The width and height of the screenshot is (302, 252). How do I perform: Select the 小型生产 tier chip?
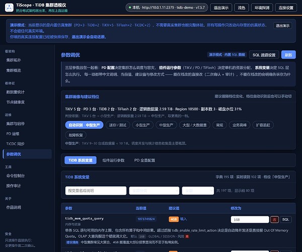click(x=143, y=125)
